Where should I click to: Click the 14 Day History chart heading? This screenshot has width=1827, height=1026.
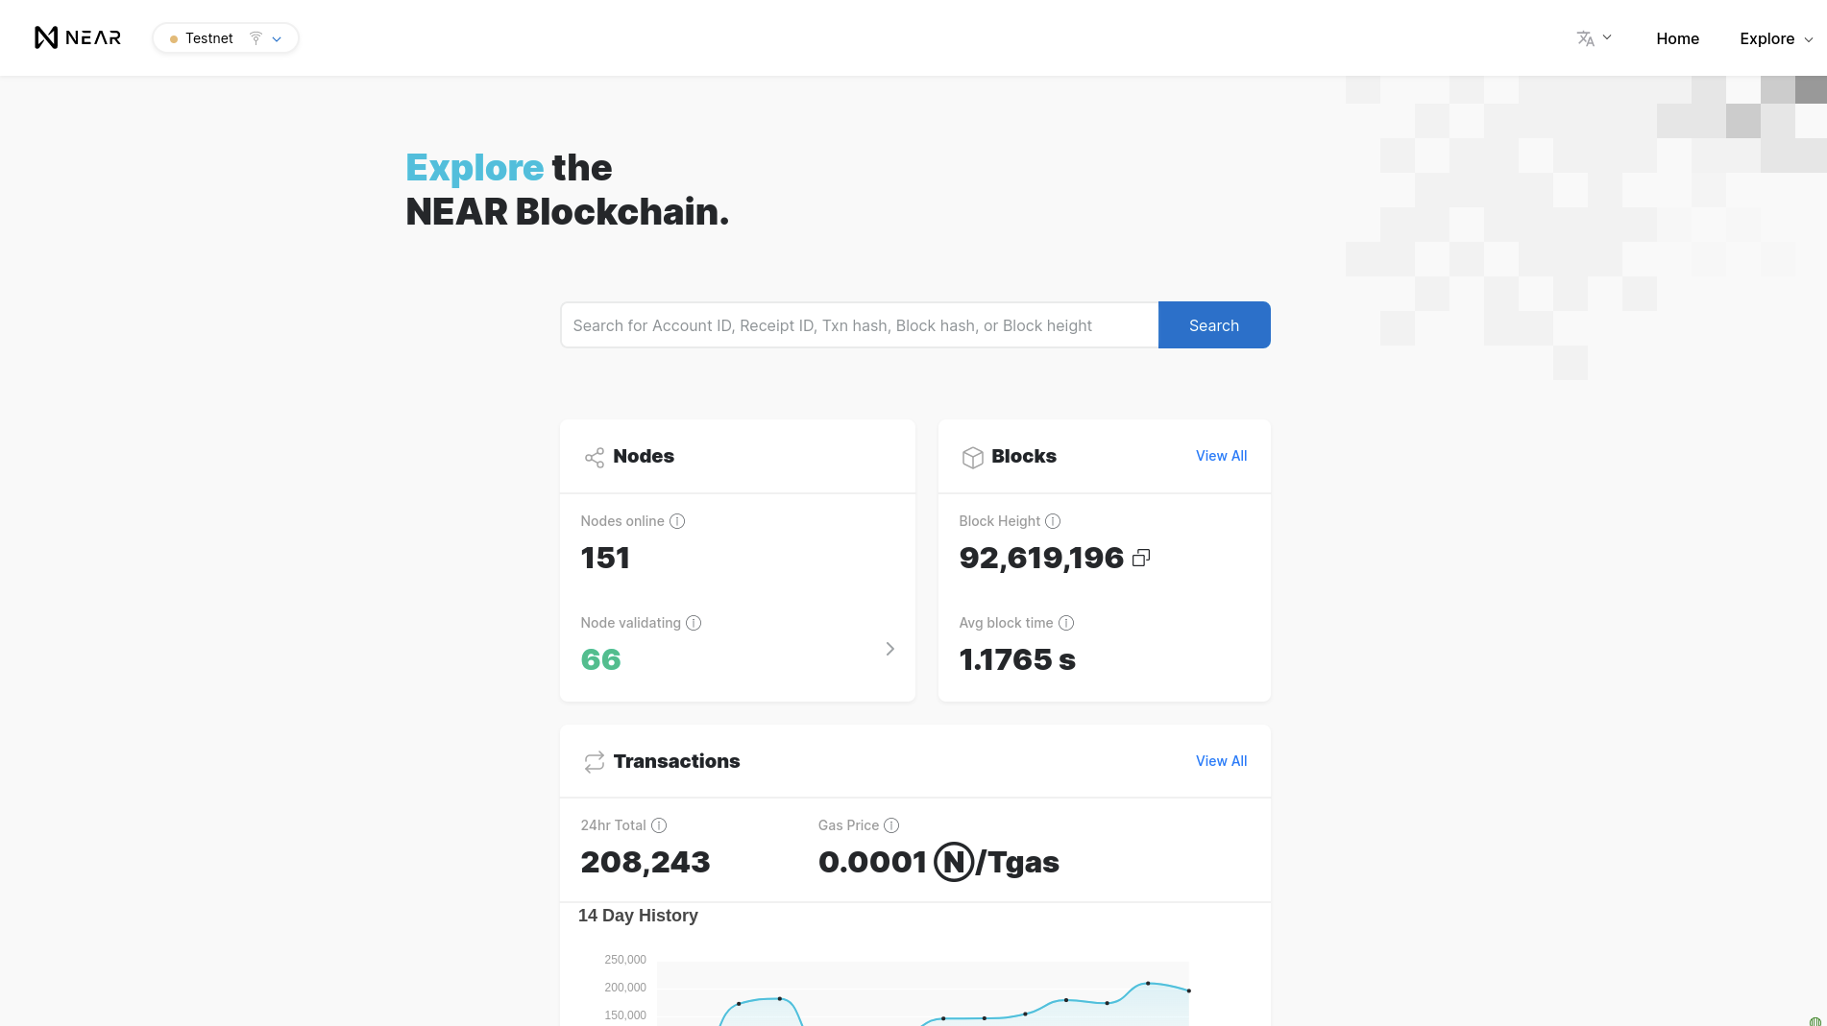tap(638, 916)
